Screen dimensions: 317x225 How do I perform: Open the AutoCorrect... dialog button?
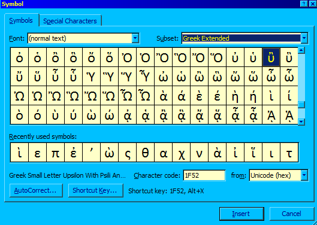tap(36, 190)
